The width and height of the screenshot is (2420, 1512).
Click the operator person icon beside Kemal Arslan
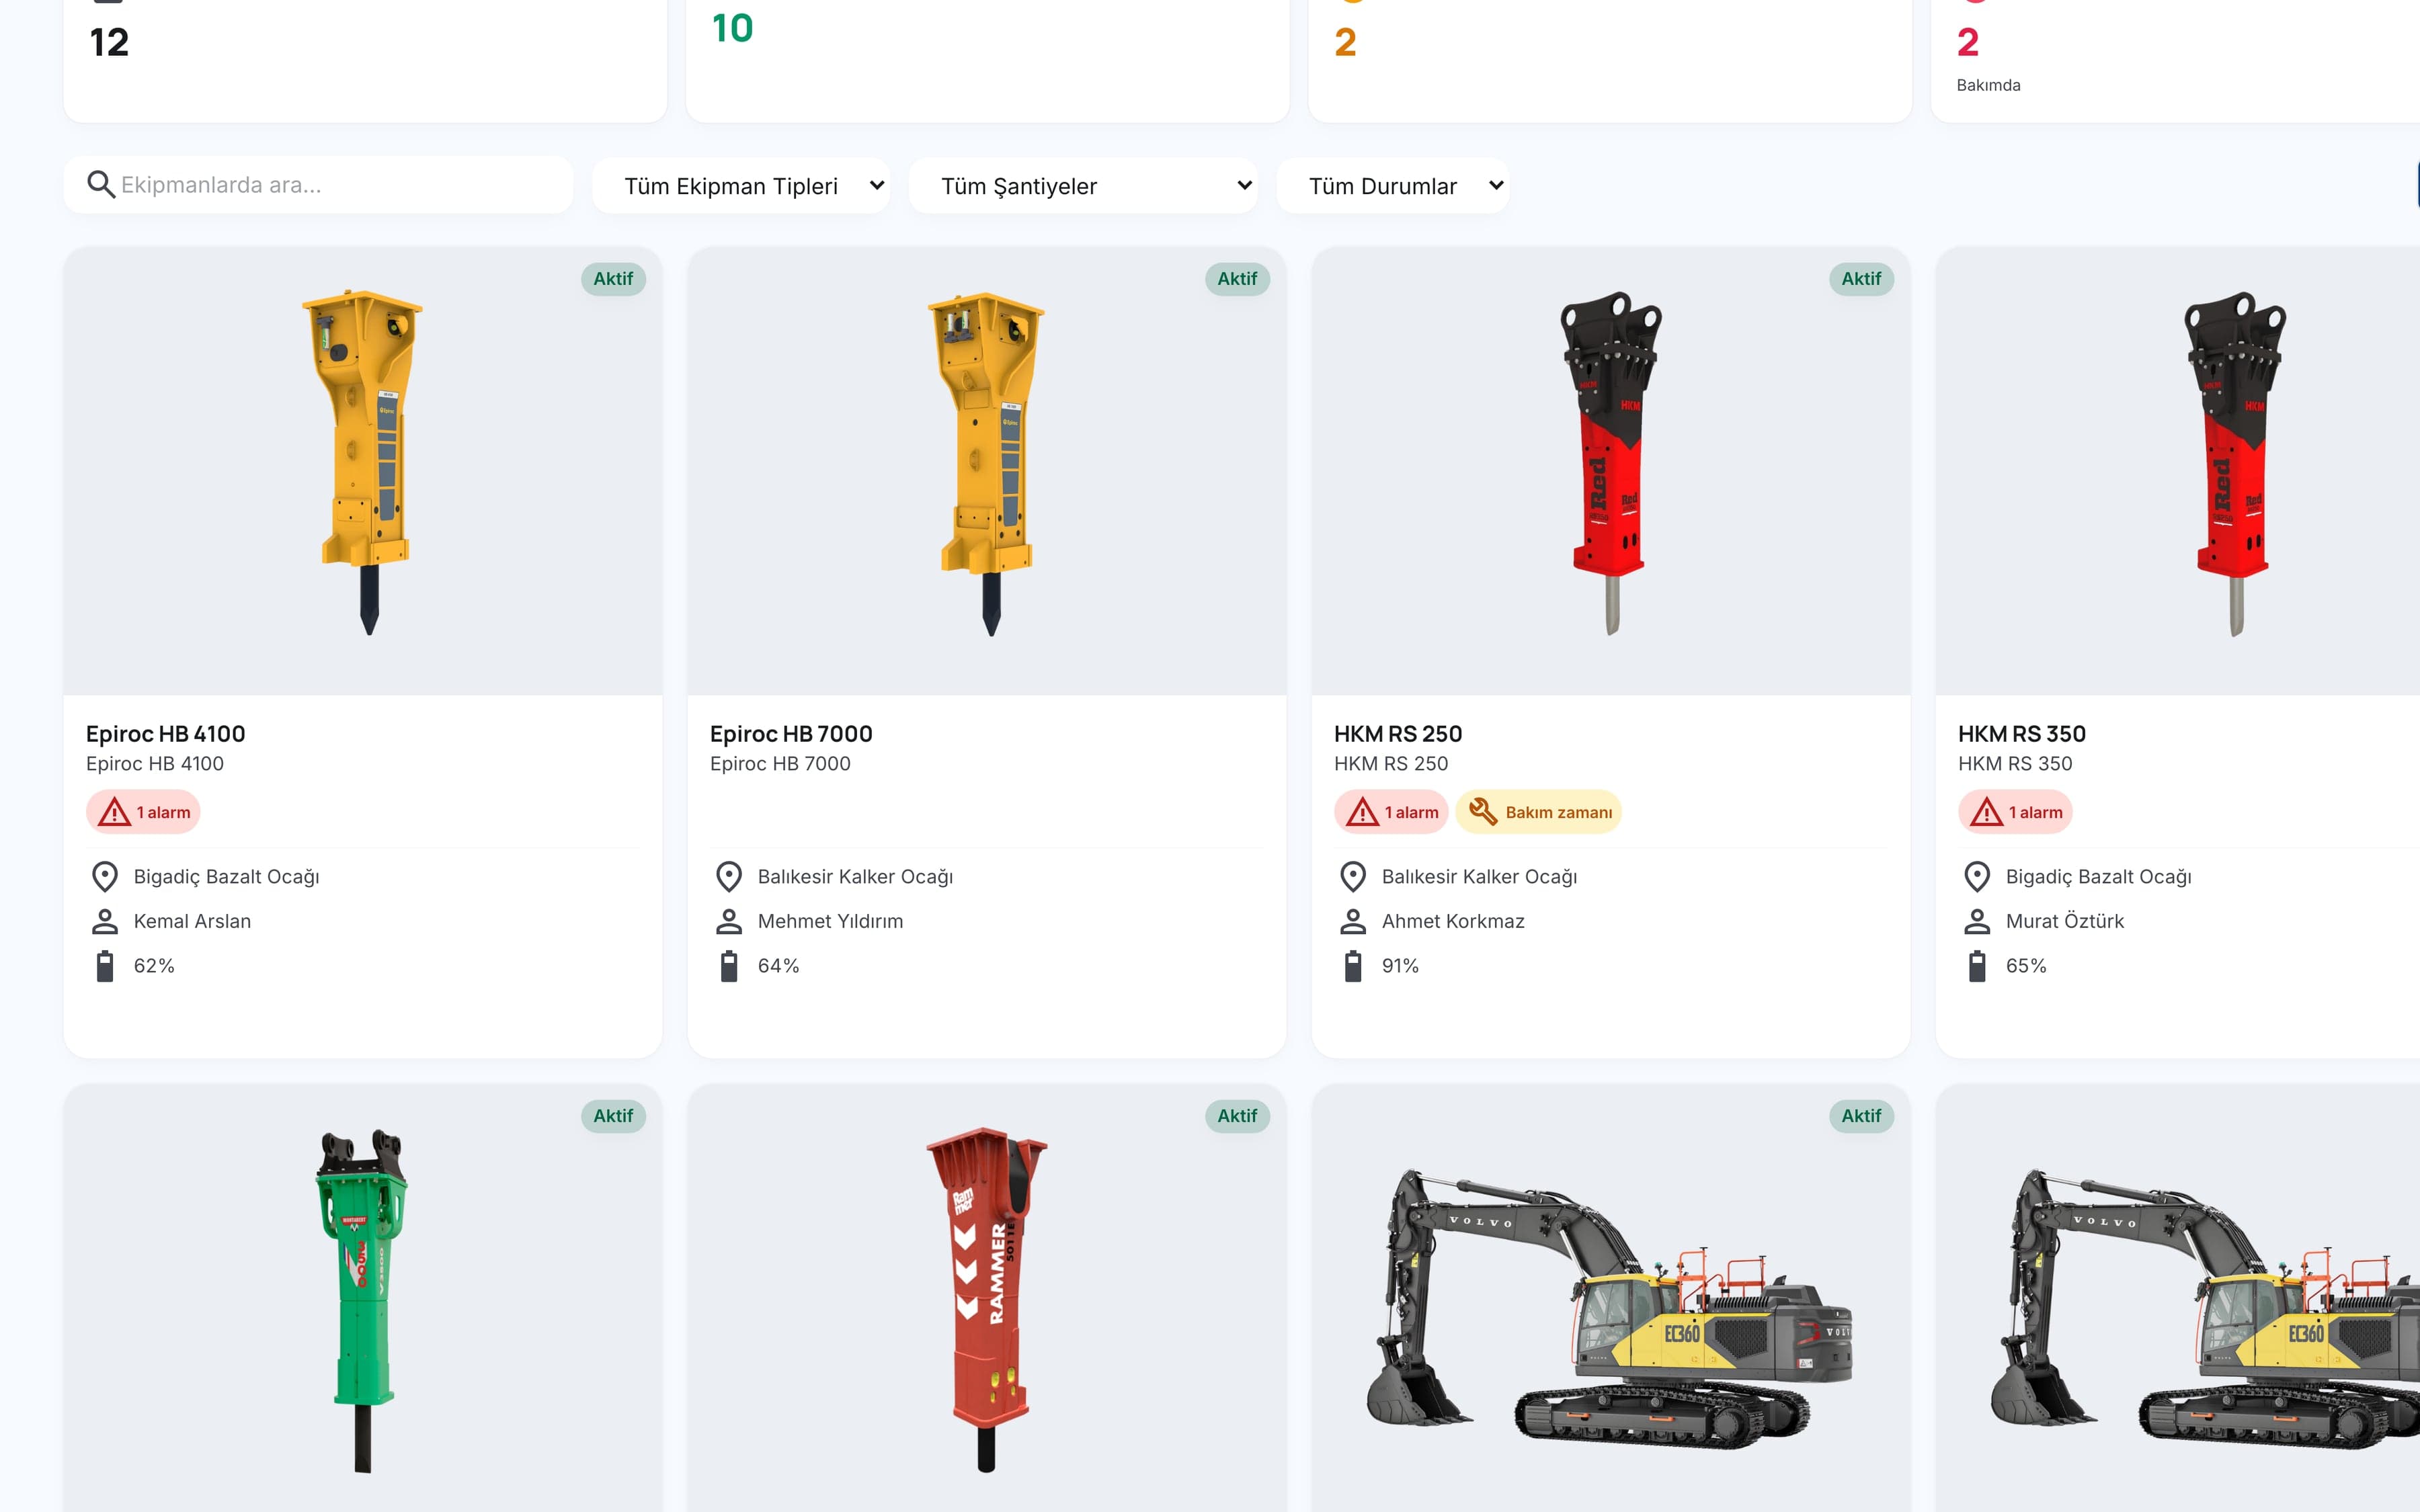coord(105,921)
